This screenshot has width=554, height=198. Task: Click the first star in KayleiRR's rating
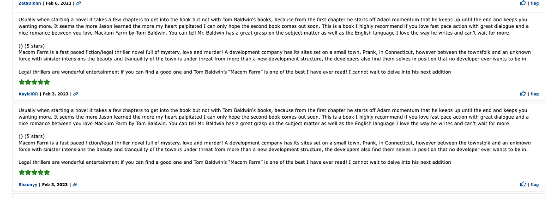[x=22, y=82]
